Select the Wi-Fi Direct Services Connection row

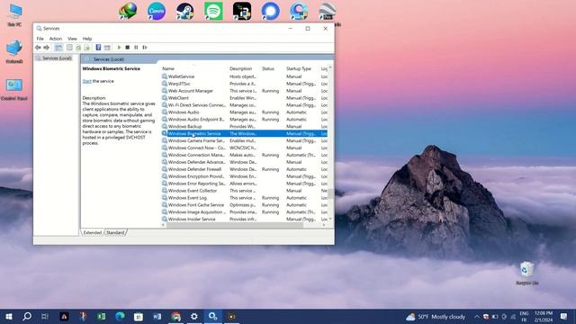(244, 105)
